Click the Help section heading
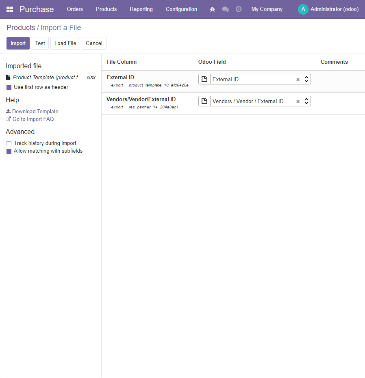Screen dimensions: 365x378 tap(12, 100)
